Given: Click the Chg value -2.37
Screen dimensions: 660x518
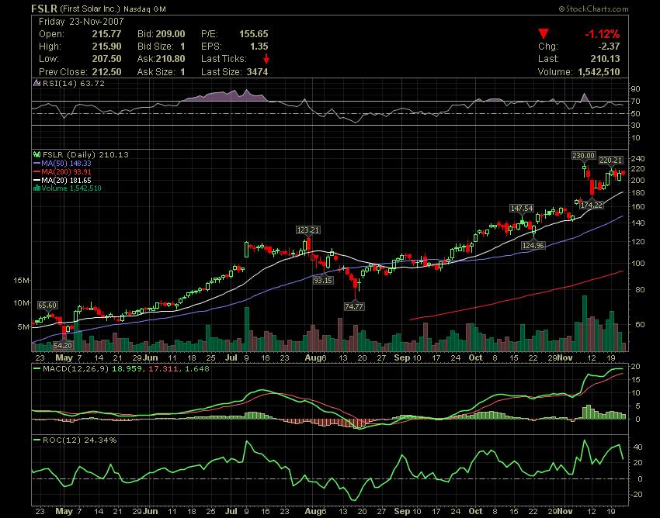Looking at the screenshot, I should [x=609, y=47].
